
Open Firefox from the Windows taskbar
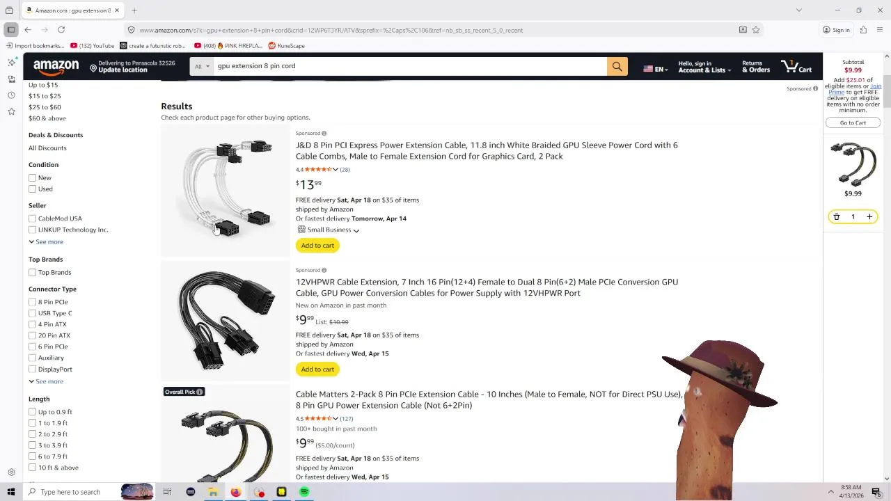[236, 492]
